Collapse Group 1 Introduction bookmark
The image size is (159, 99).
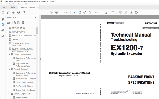tap(9, 54)
